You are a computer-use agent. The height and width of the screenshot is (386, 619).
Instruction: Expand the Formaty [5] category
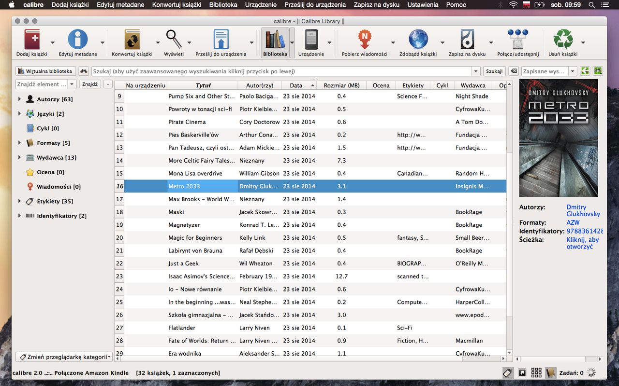click(19, 143)
